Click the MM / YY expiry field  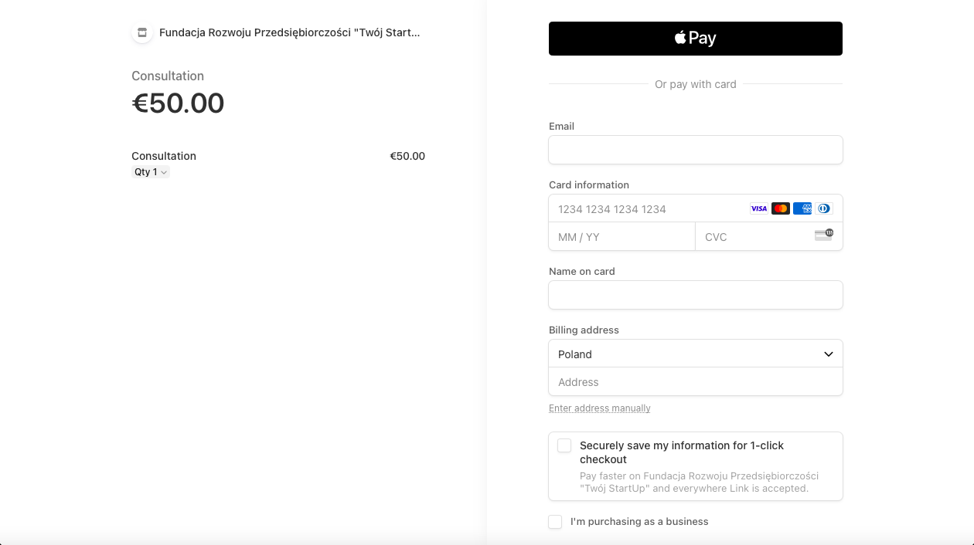tap(622, 236)
